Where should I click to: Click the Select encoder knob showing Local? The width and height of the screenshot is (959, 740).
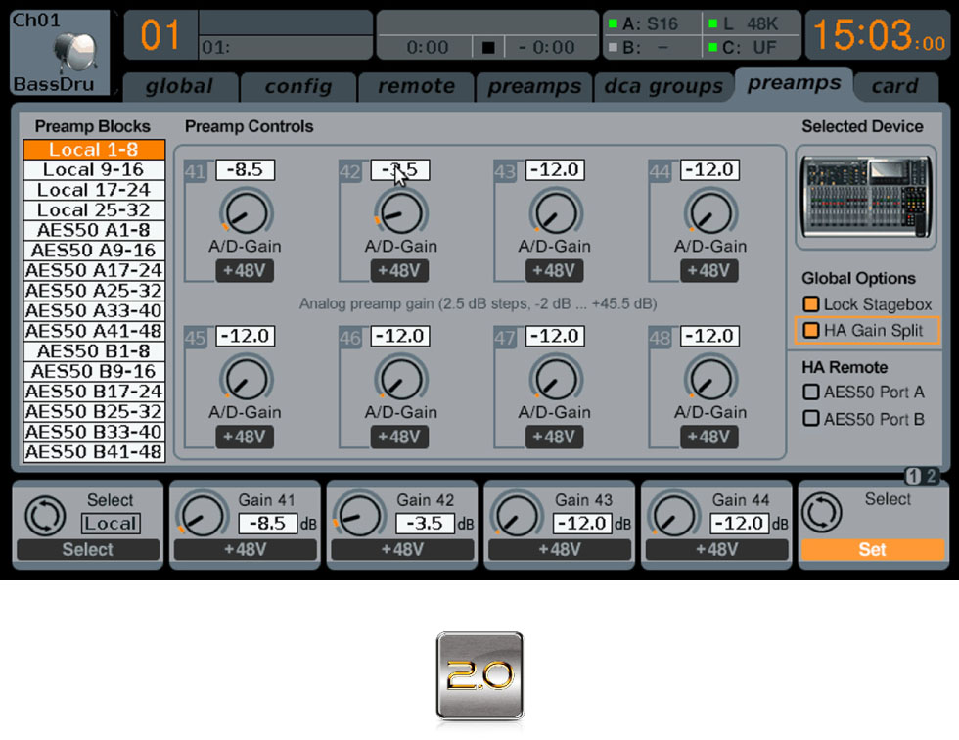pos(45,517)
